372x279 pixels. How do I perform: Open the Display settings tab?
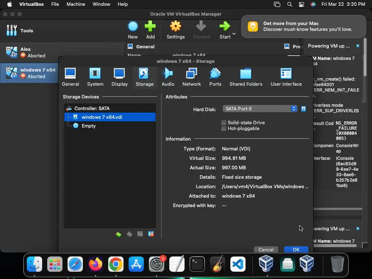pyautogui.click(x=119, y=77)
